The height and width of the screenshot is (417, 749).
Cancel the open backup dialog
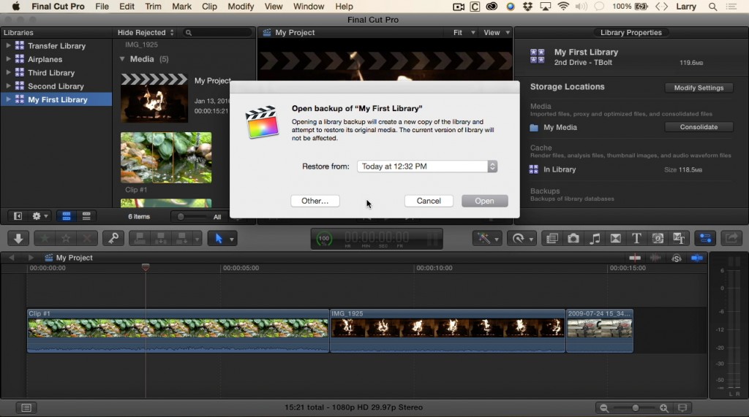429,201
